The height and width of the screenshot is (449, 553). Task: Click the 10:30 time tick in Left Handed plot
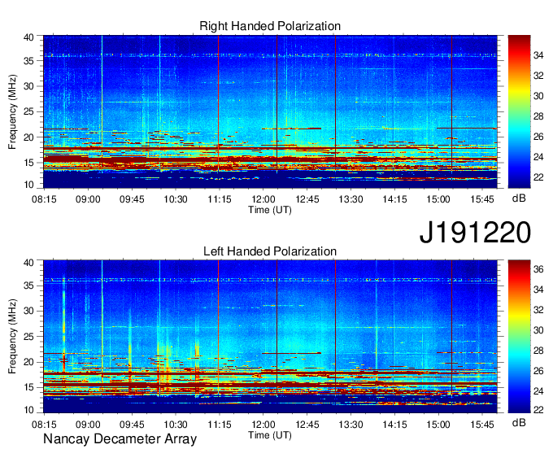click(176, 425)
